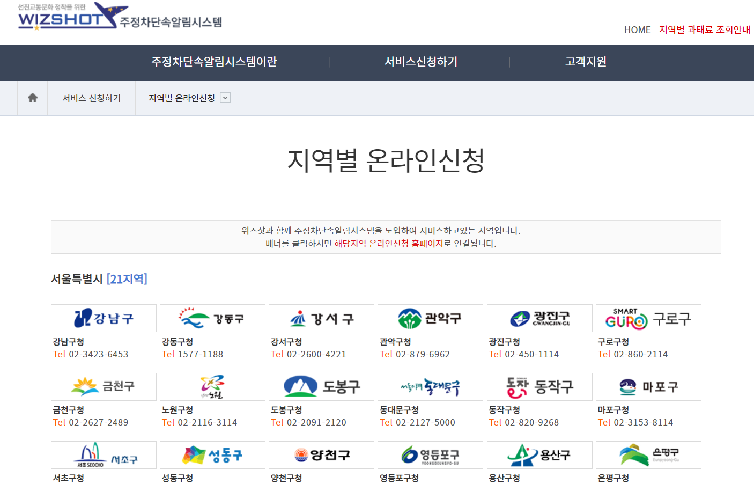
Task: Open 동작구 district banner logo
Action: pyautogui.click(x=539, y=387)
